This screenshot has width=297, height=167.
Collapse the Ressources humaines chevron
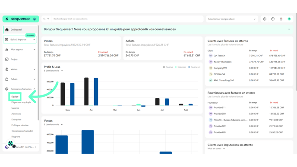tap(34, 89)
